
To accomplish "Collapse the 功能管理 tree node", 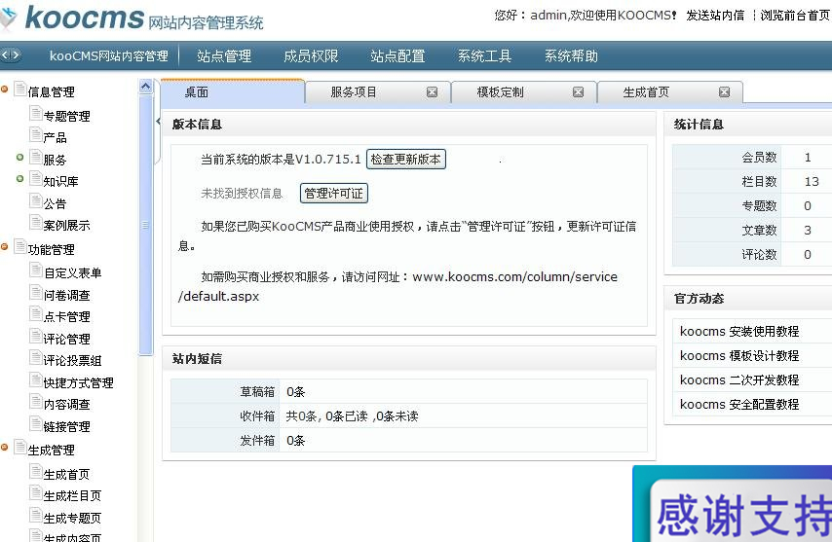I will point(4,246).
